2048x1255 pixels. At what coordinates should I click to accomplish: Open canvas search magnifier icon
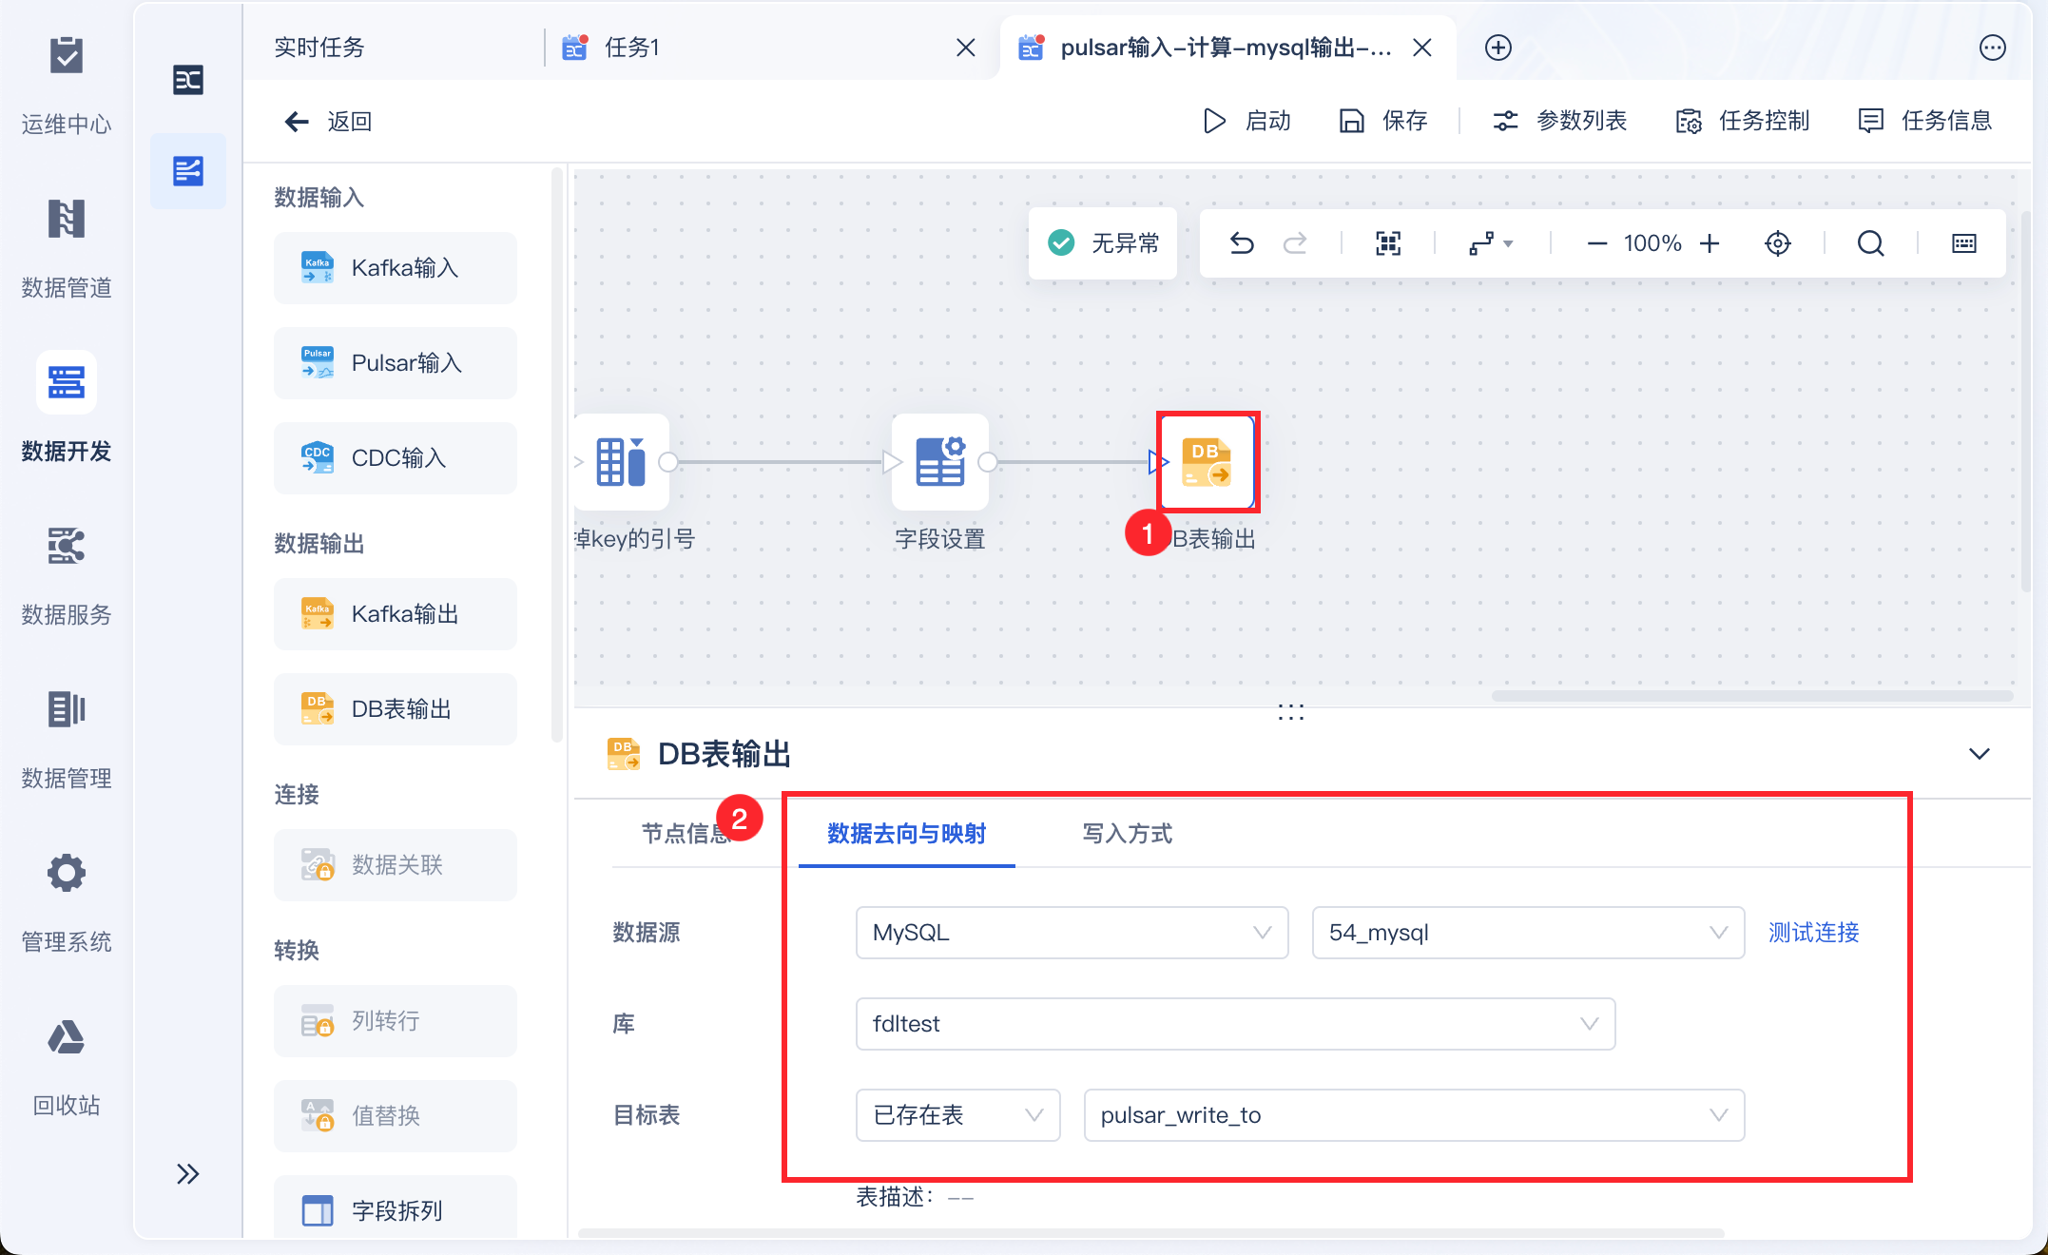tap(1870, 243)
